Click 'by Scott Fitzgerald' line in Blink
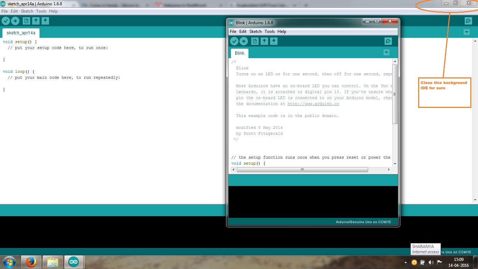 tap(259, 133)
